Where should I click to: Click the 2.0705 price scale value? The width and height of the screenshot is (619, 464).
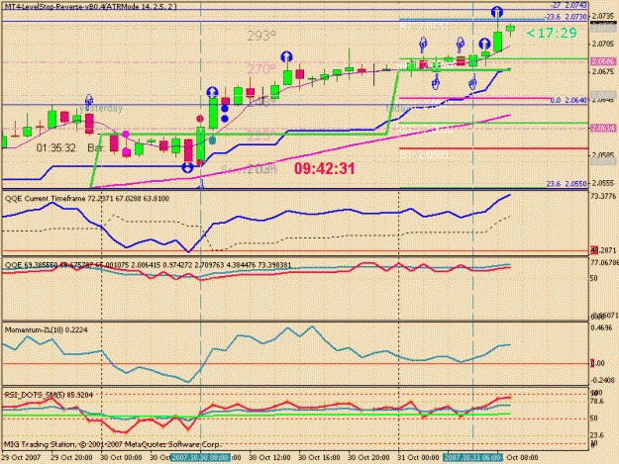pyautogui.click(x=602, y=45)
